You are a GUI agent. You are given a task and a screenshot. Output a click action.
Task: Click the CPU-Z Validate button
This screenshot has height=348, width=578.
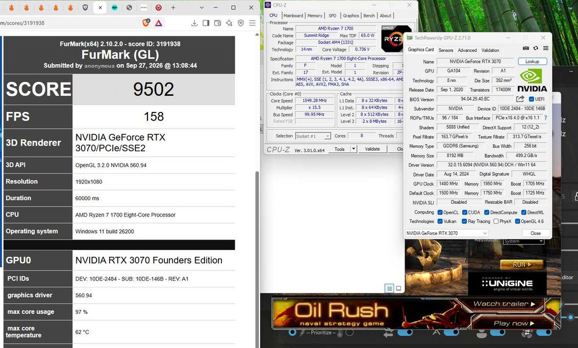tap(372, 149)
